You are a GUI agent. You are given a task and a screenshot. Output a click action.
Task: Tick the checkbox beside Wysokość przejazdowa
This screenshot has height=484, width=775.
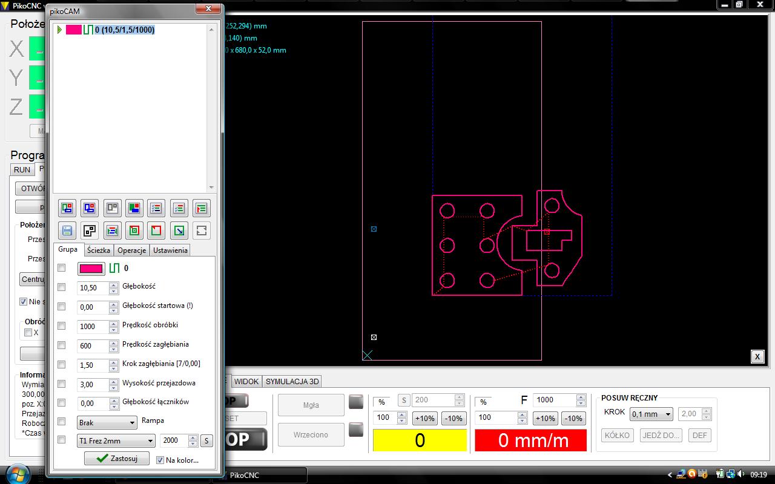pyautogui.click(x=61, y=384)
